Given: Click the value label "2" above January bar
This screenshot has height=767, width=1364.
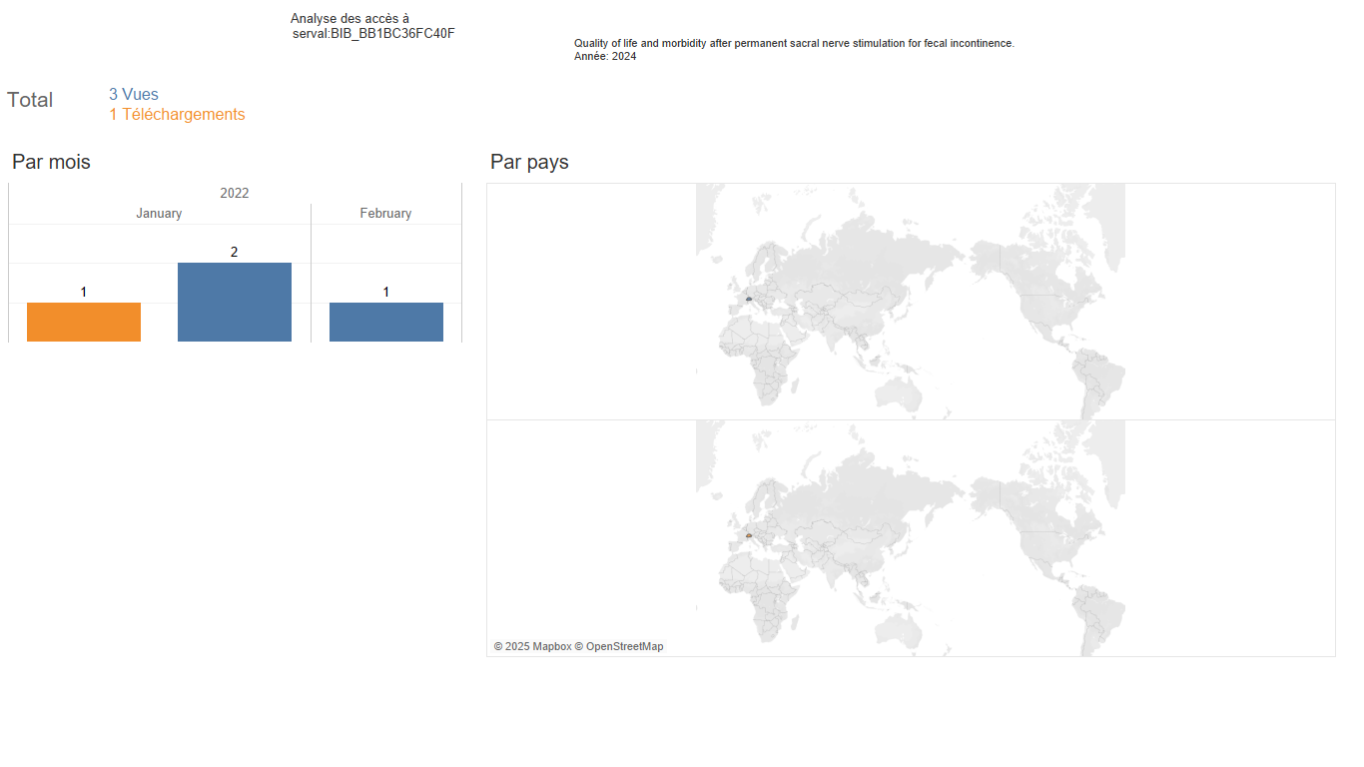Looking at the screenshot, I should [x=235, y=252].
